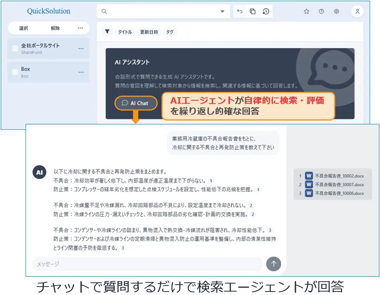Click the AI Chat button
The image size is (380, 295).
coord(136,103)
